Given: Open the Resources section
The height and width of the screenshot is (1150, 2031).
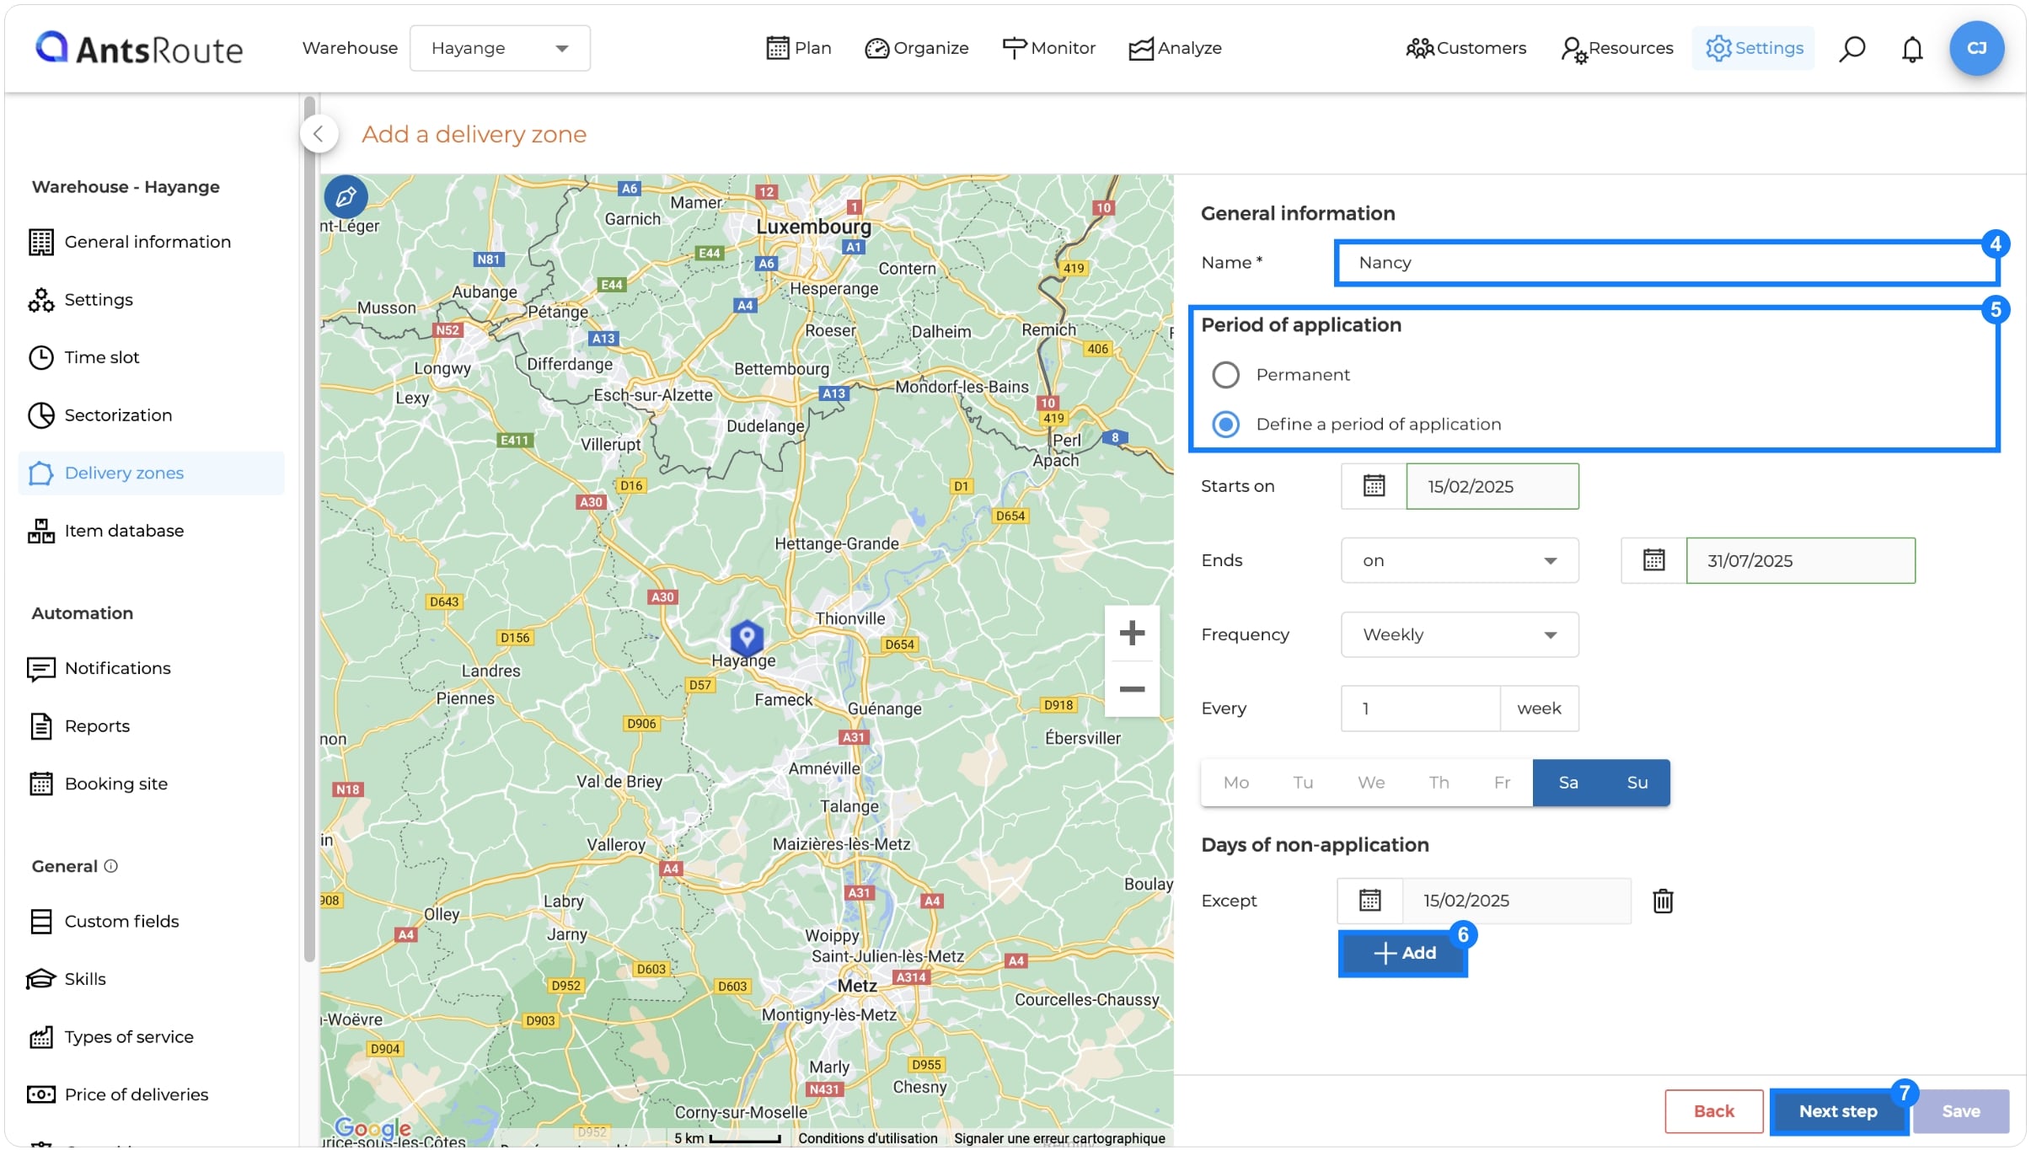Looking at the screenshot, I should pos(1616,48).
